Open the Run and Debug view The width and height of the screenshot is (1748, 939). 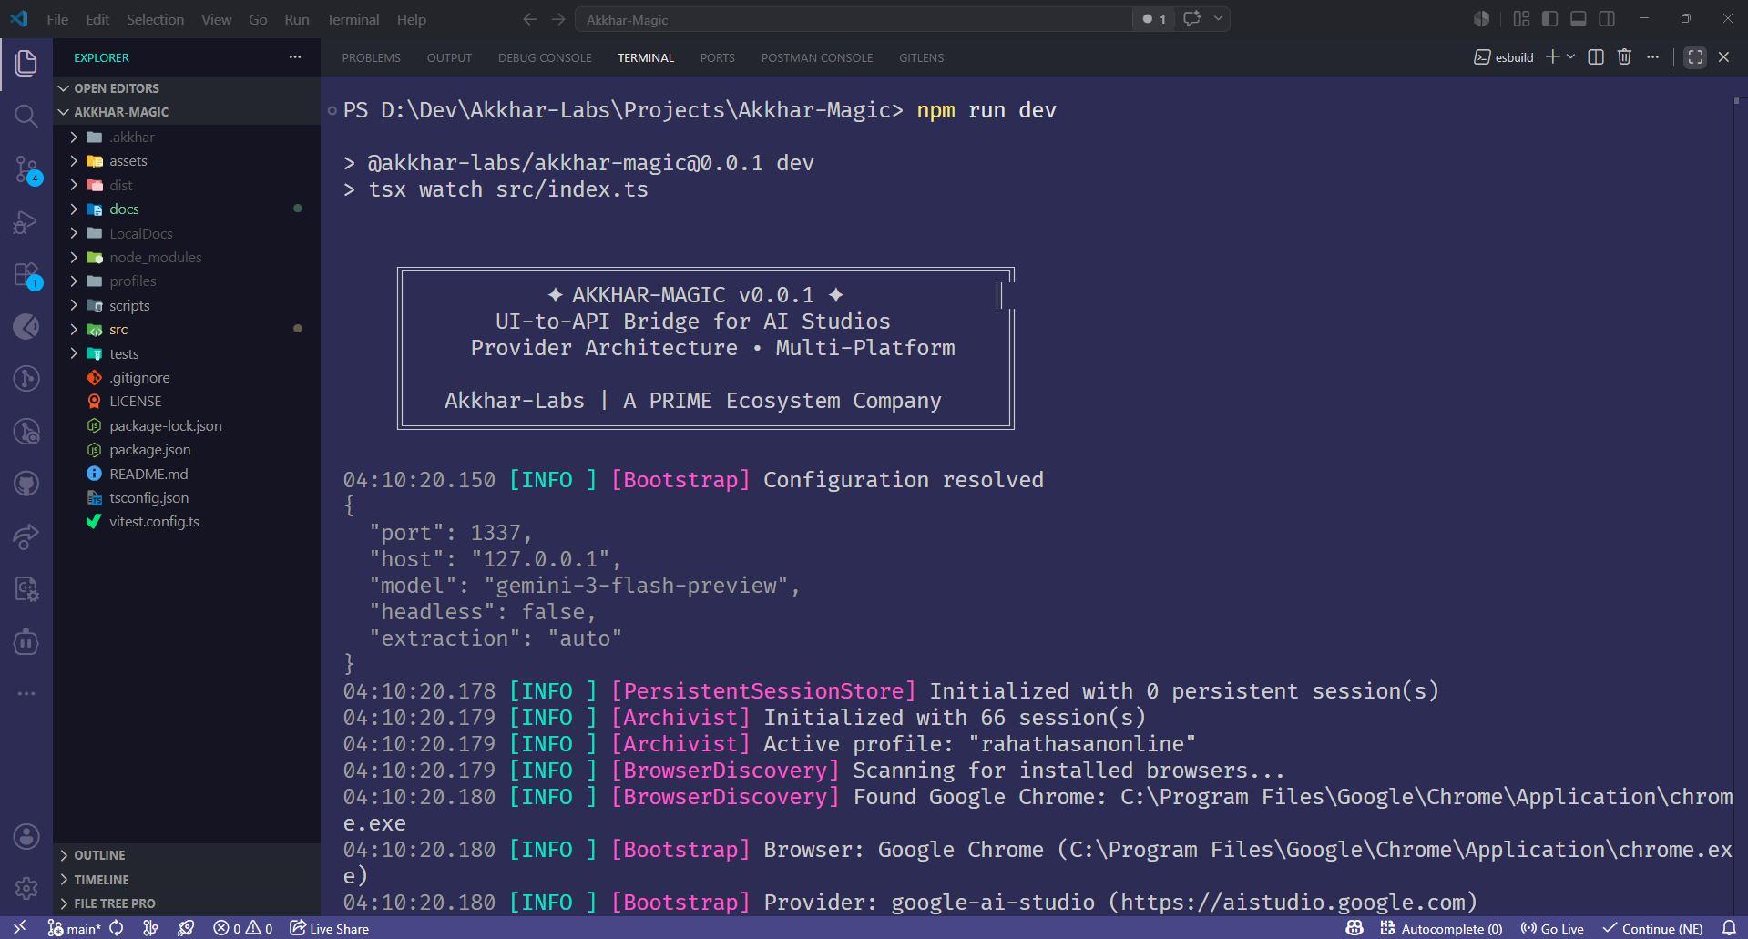tap(26, 221)
